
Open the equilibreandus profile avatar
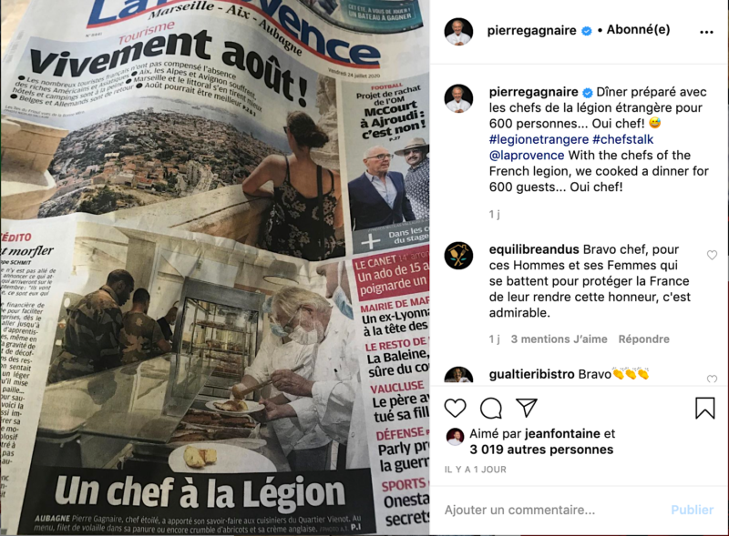tap(458, 256)
